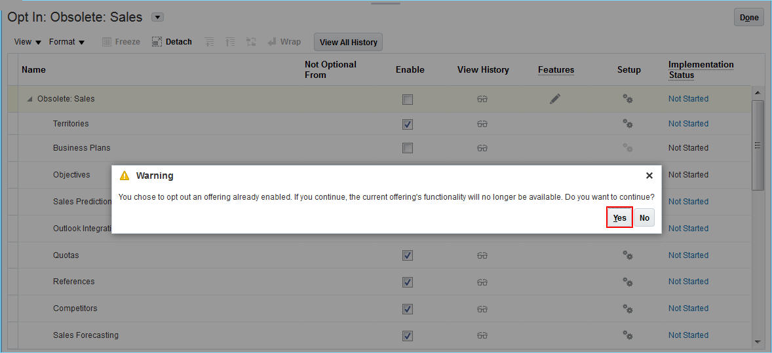Screen dimensions: 772x353
Task: Close the Warning dialog with the X
Action: (x=649, y=176)
